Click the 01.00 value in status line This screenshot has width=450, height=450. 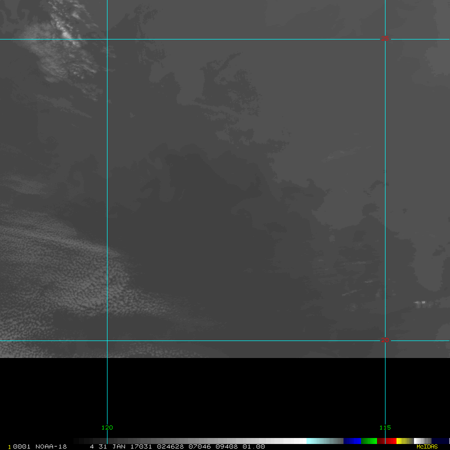pyautogui.click(x=253, y=446)
